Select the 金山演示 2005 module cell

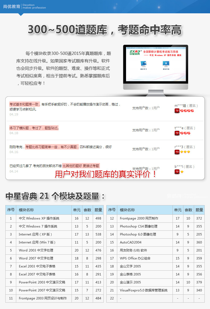[x=145, y=282]
